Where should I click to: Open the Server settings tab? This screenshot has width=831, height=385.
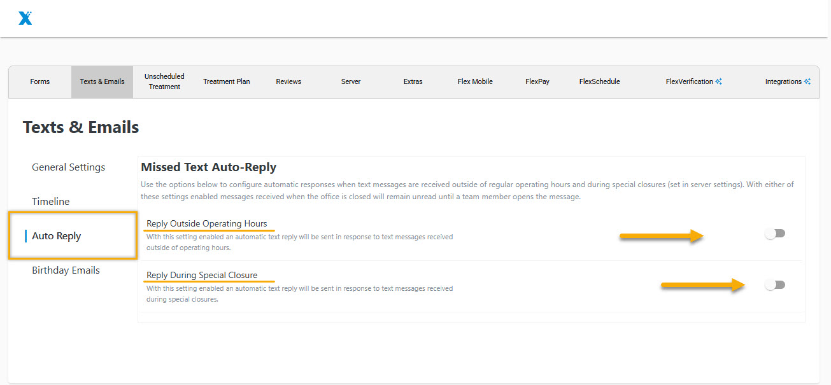(x=351, y=81)
